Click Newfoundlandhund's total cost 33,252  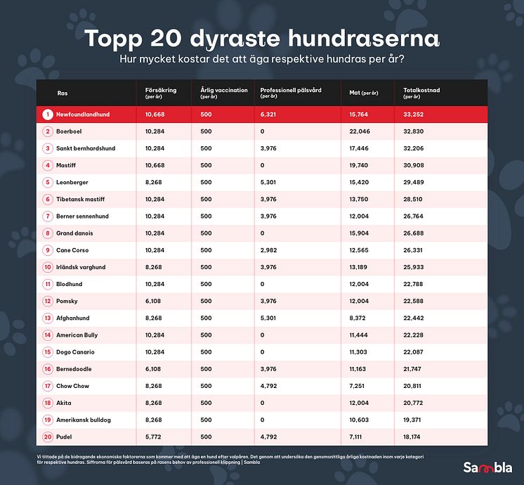(x=413, y=115)
